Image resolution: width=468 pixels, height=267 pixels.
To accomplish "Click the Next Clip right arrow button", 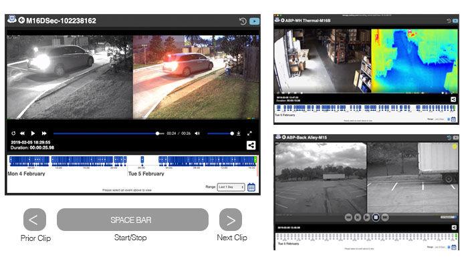I will [x=231, y=220].
